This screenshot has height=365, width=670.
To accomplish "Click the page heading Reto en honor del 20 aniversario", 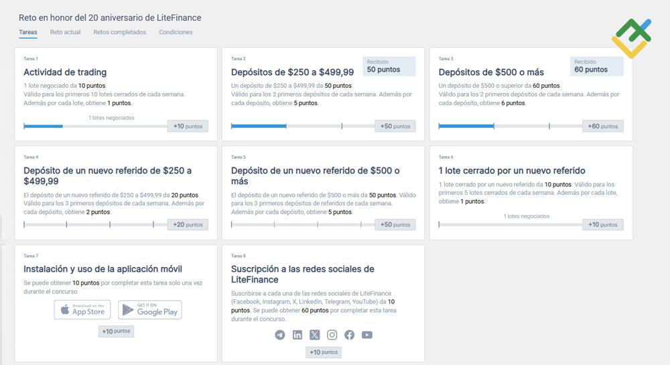I will click(x=110, y=17).
